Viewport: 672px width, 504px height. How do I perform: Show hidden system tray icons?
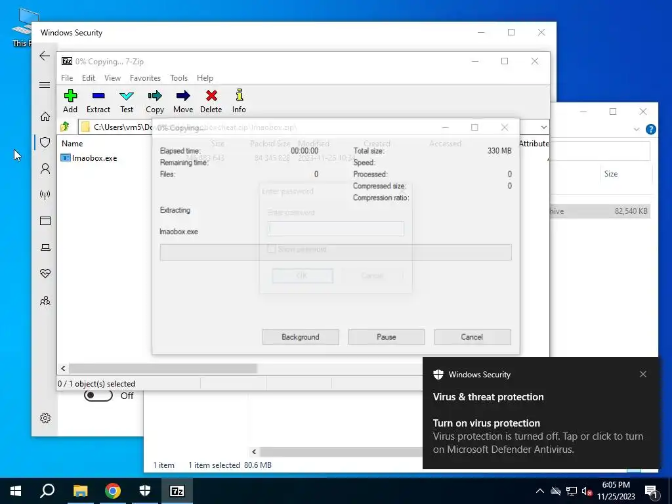(540, 491)
